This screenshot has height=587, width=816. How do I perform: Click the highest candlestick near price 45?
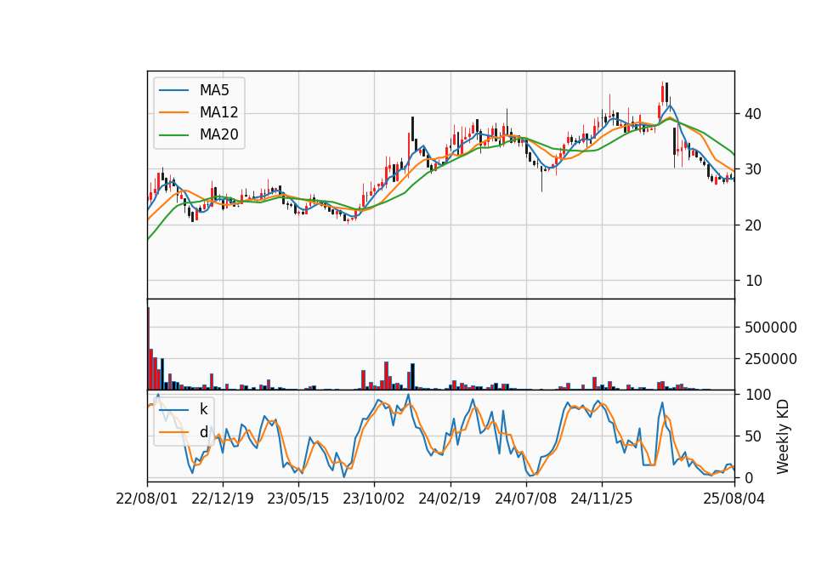pyautogui.click(x=662, y=94)
